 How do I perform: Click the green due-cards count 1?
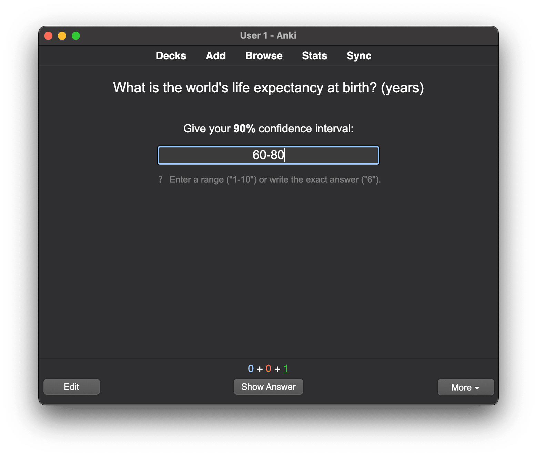pos(286,369)
